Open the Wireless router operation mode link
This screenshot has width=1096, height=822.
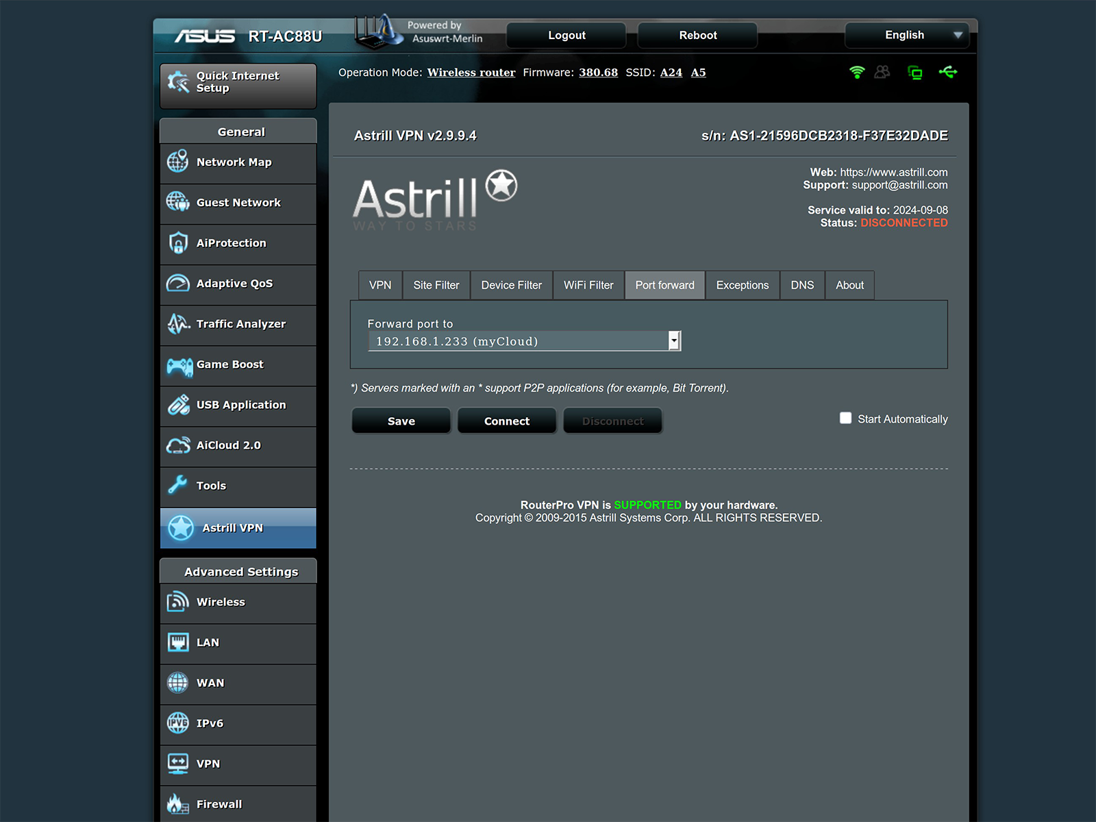click(471, 73)
